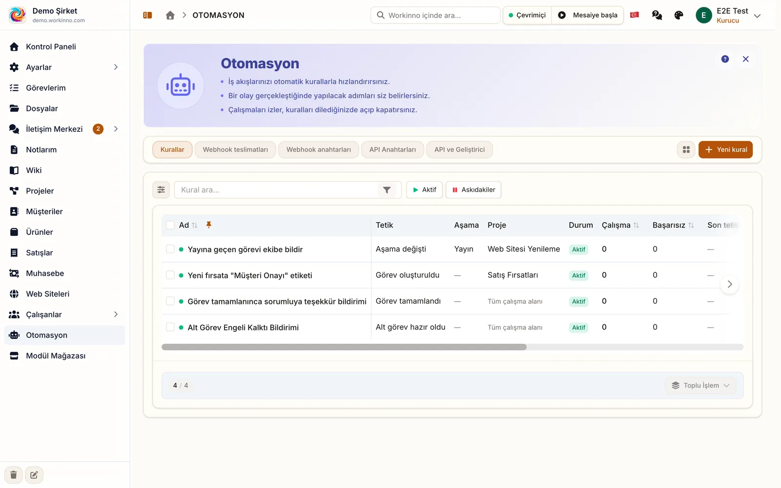The width and height of the screenshot is (781, 488).
Task: Click the table horizontal scrollbar
Action: pyautogui.click(x=344, y=347)
